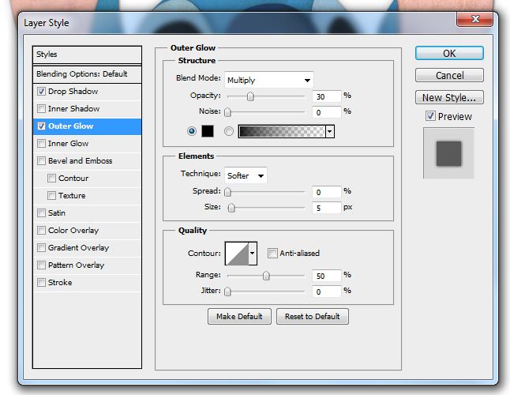Enable the Pattern Overlay checkbox

[x=41, y=265]
